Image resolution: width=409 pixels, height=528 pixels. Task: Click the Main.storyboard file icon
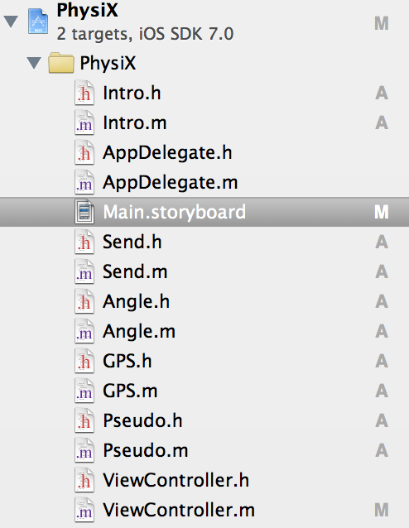coord(84,212)
